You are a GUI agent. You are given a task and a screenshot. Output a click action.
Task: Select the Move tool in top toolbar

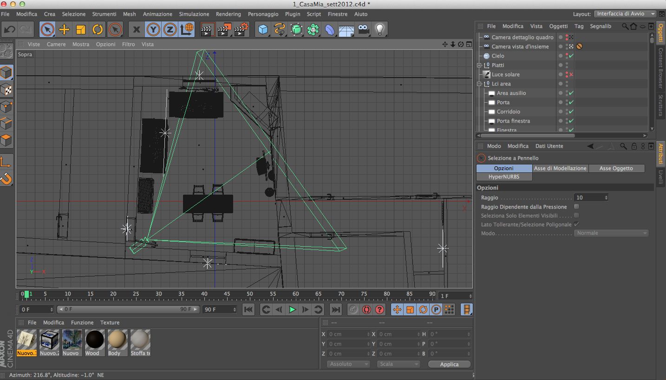coord(64,30)
